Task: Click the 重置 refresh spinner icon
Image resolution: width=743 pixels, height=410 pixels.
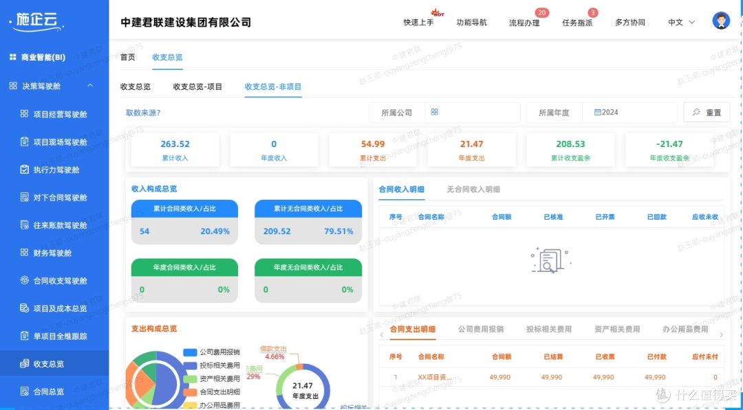Action: pos(696,112)
